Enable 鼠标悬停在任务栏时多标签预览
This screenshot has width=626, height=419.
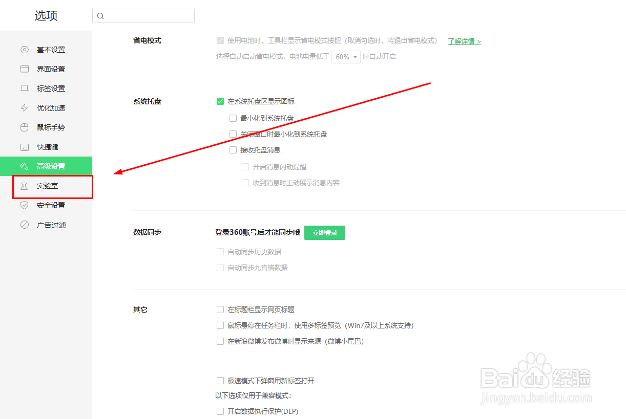(x=220, y=325)
